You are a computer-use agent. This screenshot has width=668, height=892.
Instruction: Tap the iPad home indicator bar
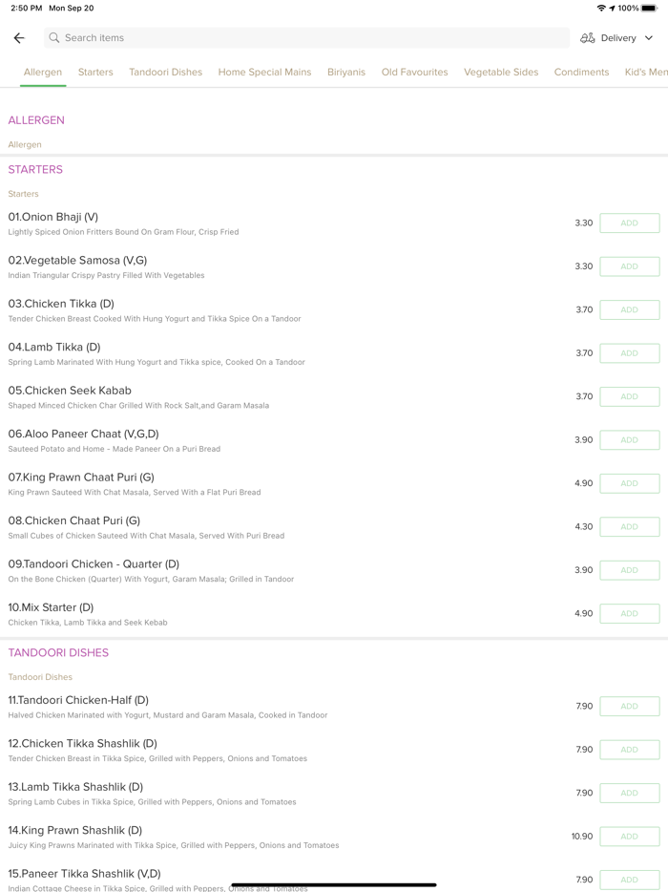[334, 884]
